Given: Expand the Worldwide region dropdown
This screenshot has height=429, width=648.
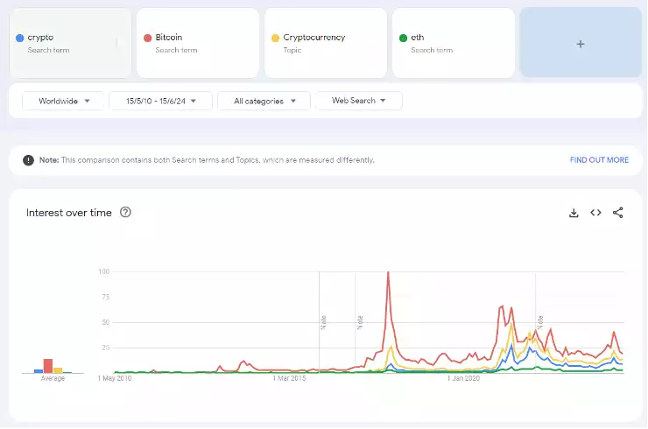Looking at the screenshot, I should [63, 101].
